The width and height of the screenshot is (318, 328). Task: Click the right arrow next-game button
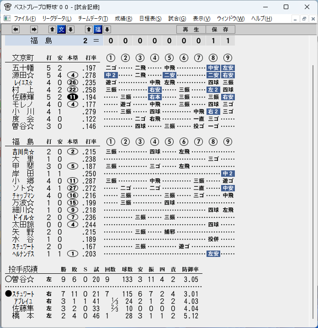(x=34, y=30)
